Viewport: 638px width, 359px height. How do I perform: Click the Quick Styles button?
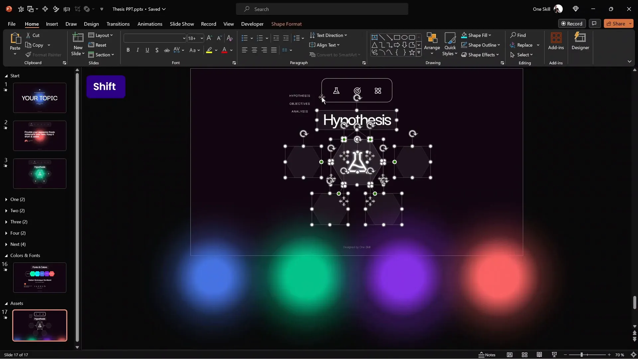[450, 44]
